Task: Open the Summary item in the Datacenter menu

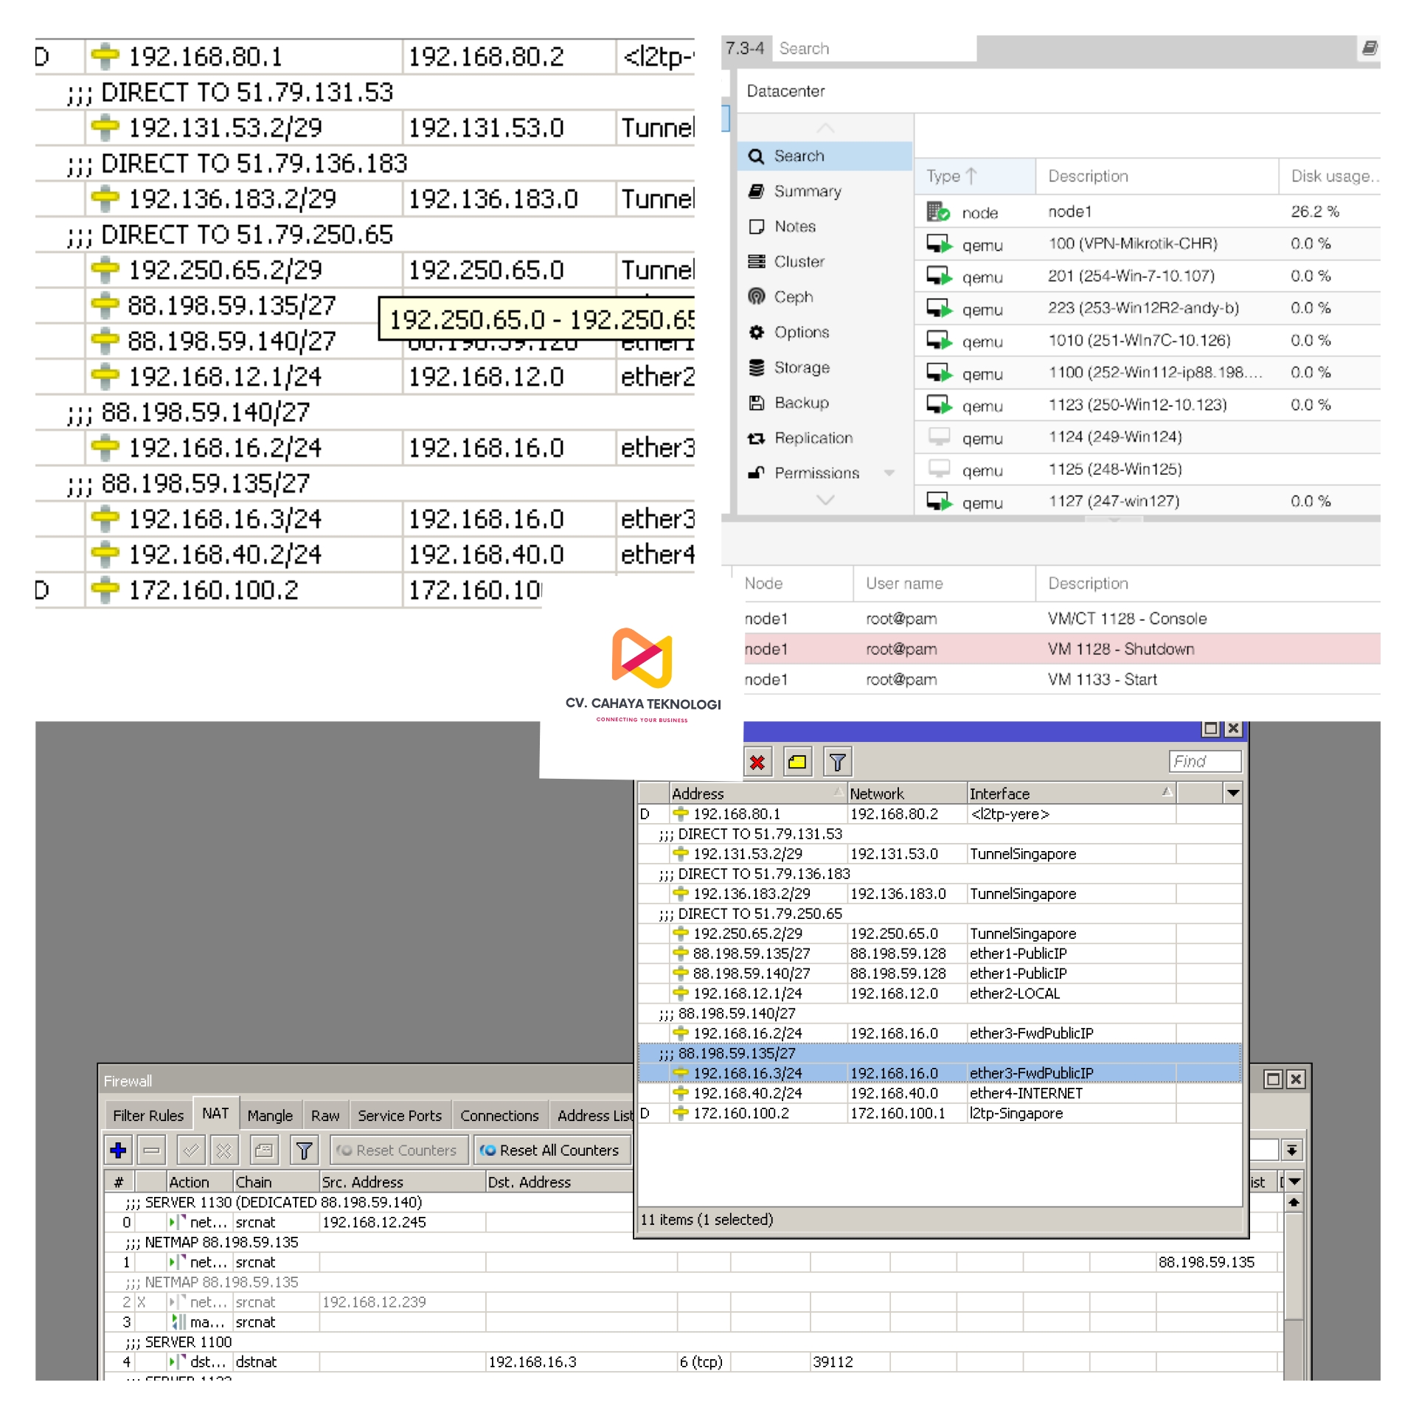Action: (807, 191)
